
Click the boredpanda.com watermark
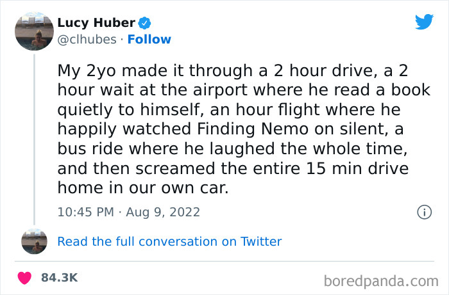click(x=381, y=280)
